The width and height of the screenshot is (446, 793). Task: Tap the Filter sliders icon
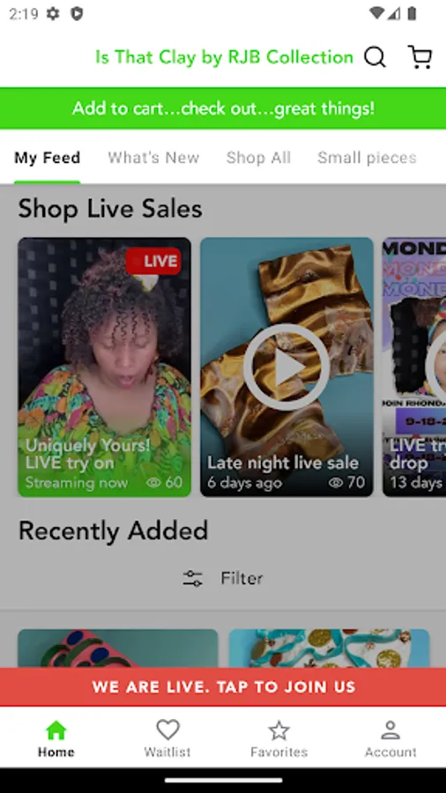(x=193, y=578)
